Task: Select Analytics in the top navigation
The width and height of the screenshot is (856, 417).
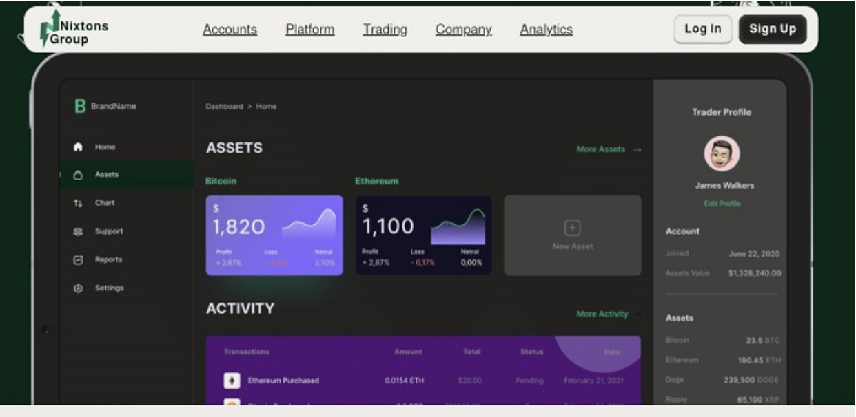Action: point(546,30)
